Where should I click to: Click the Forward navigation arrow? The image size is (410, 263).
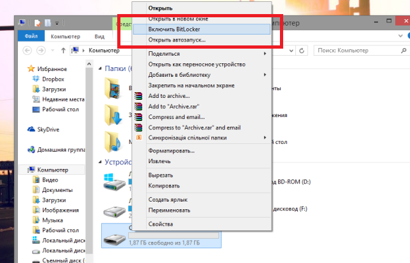[41, 50]
